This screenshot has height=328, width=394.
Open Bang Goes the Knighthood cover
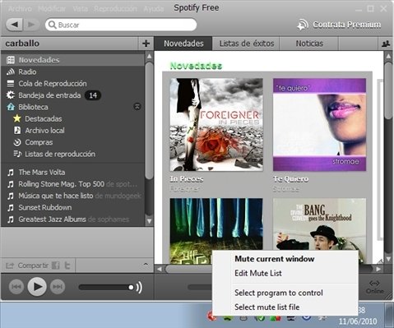319,224
